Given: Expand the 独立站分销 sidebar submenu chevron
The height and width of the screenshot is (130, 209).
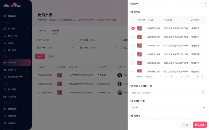Looking at the screenshot, I should [x=27, y=77].
